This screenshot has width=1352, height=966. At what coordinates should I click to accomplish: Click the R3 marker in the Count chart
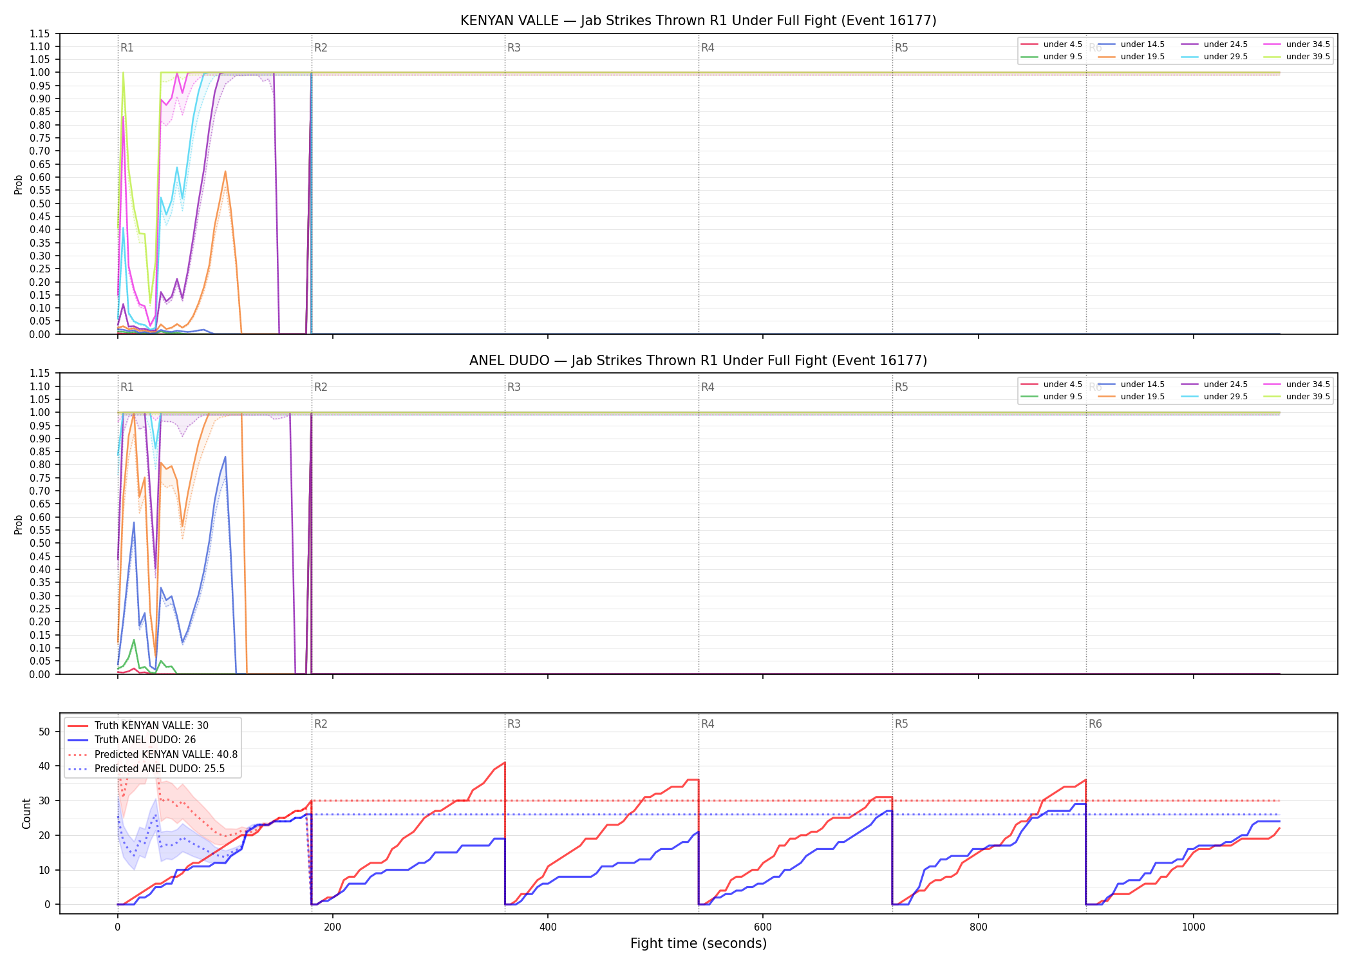click(514, 724)
